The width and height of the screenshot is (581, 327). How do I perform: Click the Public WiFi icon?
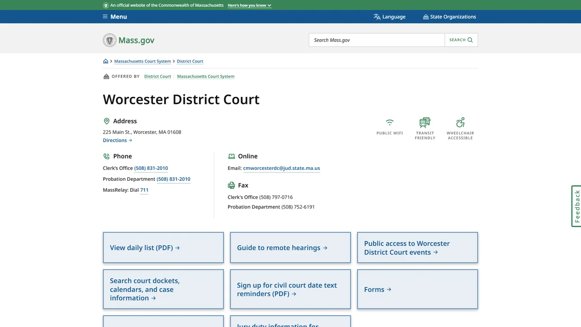click(389, 122)
